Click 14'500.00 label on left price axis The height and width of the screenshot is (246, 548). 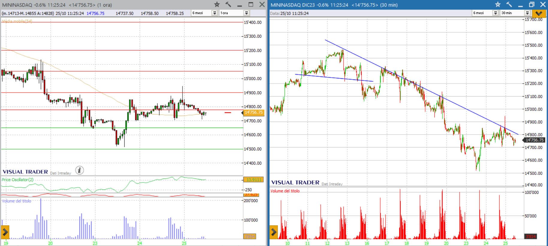253,149
